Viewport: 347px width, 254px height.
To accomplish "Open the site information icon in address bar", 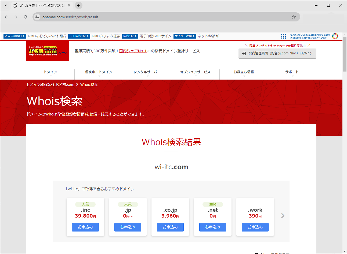I will coord(37,17).
